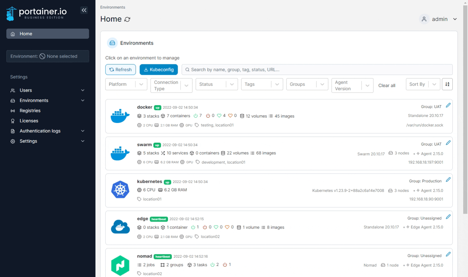Click the "192.168.18.197:9001" address text
The height and width of the screenshot is (277, 468).
(426, 162)
